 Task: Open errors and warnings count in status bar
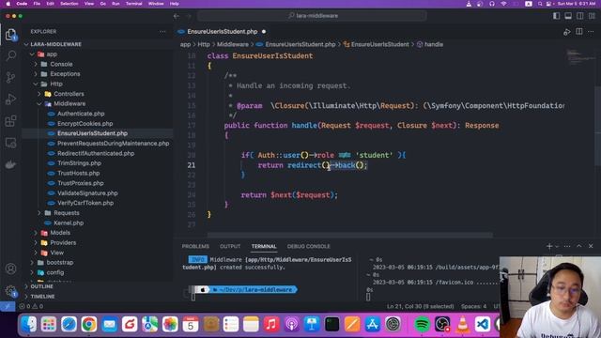tap(31, 306)
